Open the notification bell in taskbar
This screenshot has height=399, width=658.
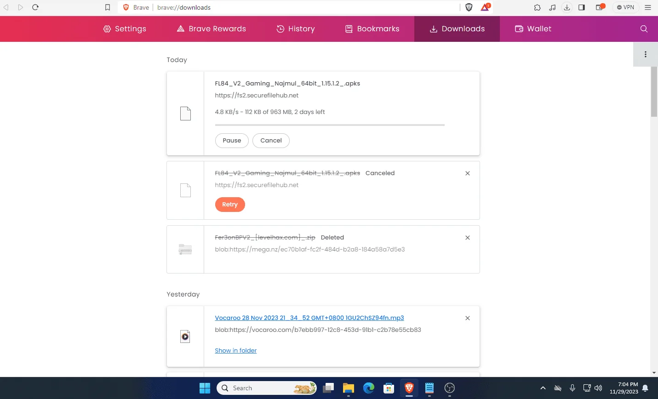[645, 388]
